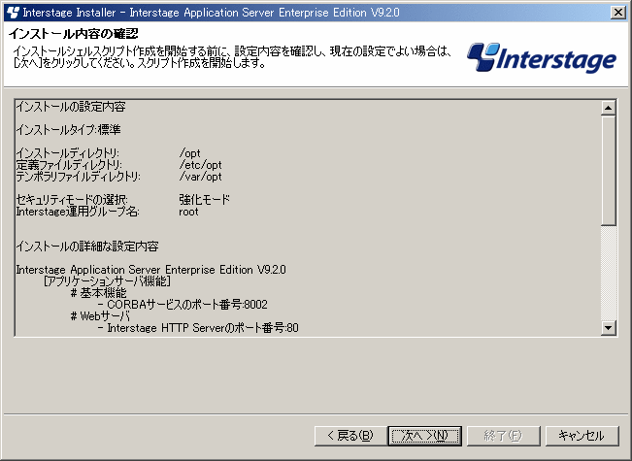Click the label テンポラリファイルディレクトリ
Image resolution: width=632 pixels, height=461 pixels.
(79, 177)
